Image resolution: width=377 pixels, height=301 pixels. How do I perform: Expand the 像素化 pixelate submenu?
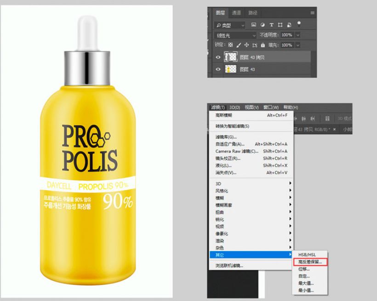pyautogui.click(x=251, y=234)
